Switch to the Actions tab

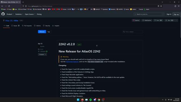point(37,26)
